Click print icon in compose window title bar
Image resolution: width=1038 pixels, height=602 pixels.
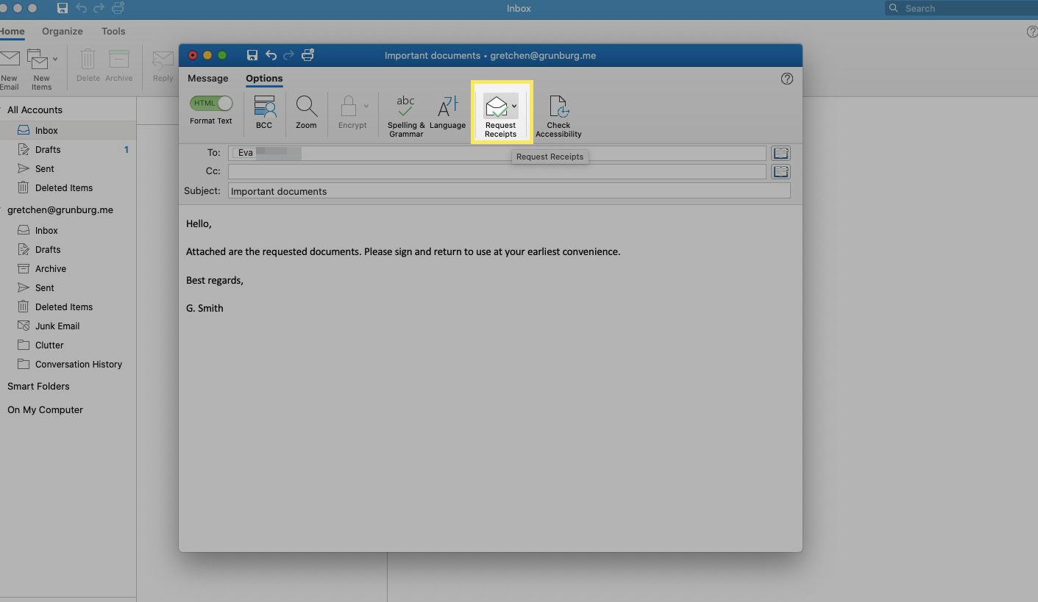tap(308, 55)
